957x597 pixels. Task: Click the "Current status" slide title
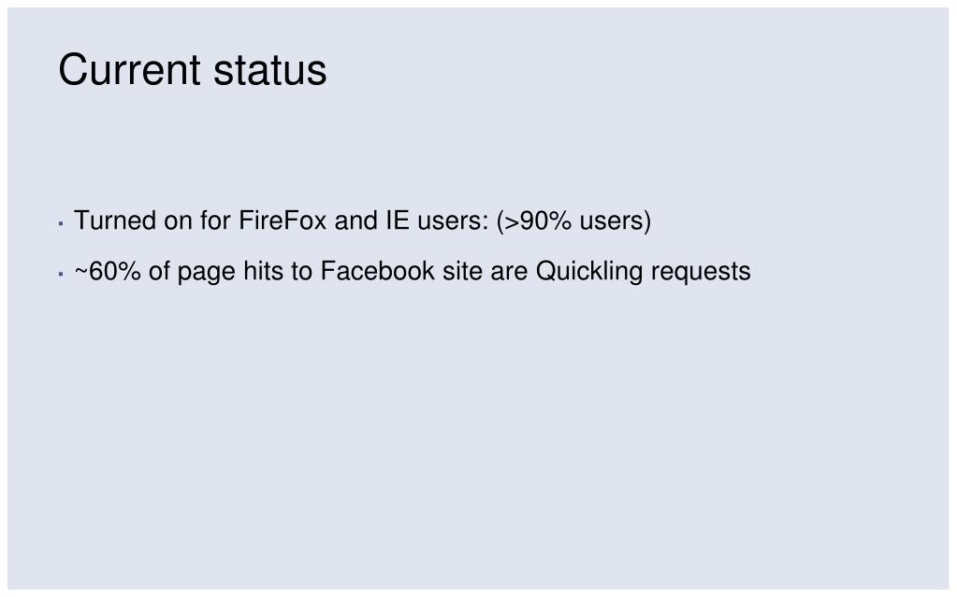(x=193, y=69)
